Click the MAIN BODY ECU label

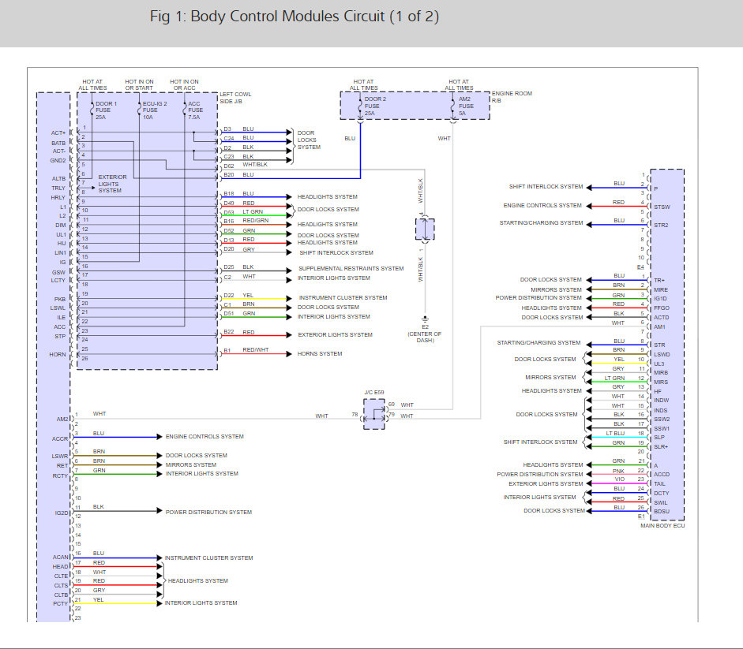click(x=662, y=525)
